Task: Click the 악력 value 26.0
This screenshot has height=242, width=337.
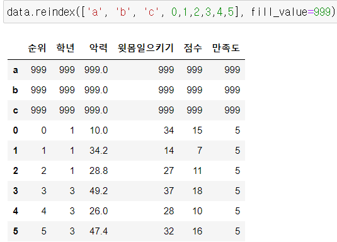Action: 99,211
